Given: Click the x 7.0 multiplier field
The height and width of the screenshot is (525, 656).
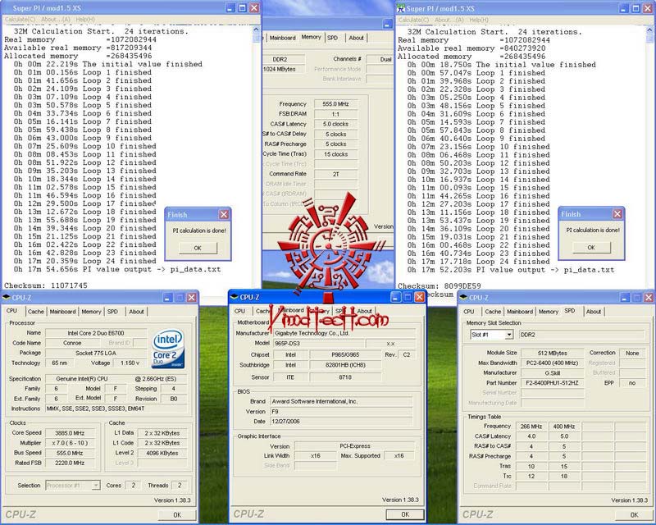Looking at the screenshot, I should (x=70, y=443).
